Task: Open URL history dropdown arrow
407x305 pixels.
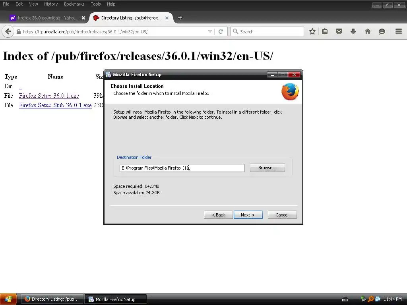Action: (x=210, y=32)
